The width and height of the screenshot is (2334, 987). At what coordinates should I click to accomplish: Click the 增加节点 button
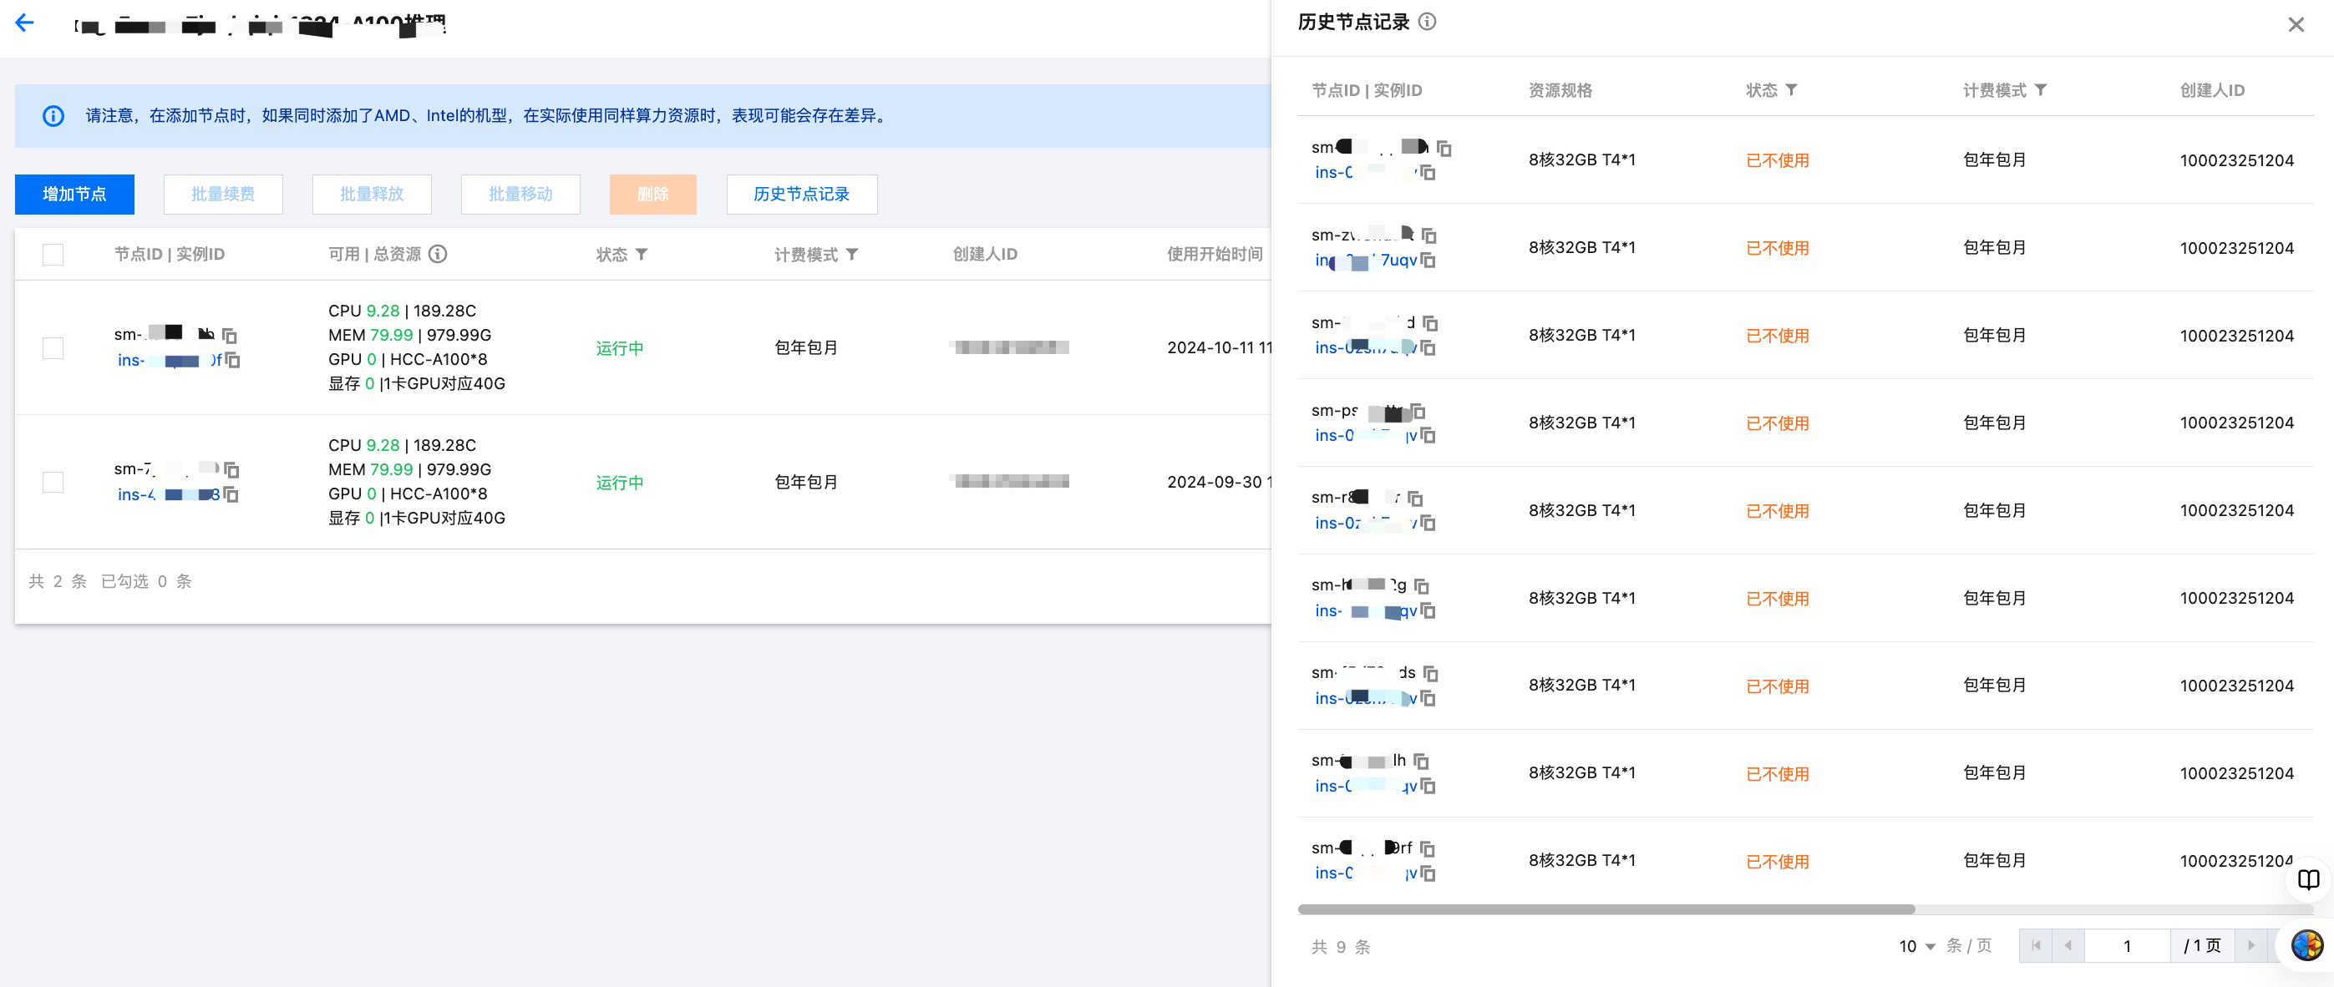(74, 194)
